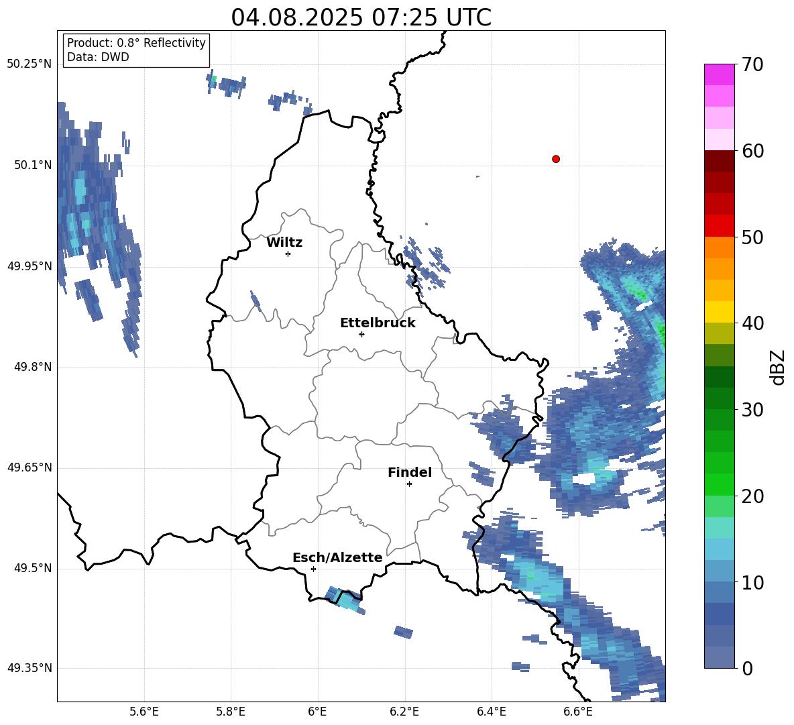Click the colorbar label 20
The width and height of the screenshot is (794, 725).
point(752,496)
